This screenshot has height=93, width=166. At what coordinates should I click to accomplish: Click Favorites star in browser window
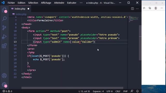[x=144, y=8]
